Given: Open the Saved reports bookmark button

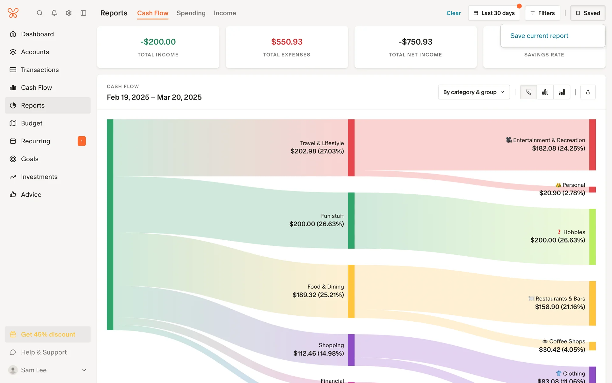Looking at the screenshot, I should 587,13.
